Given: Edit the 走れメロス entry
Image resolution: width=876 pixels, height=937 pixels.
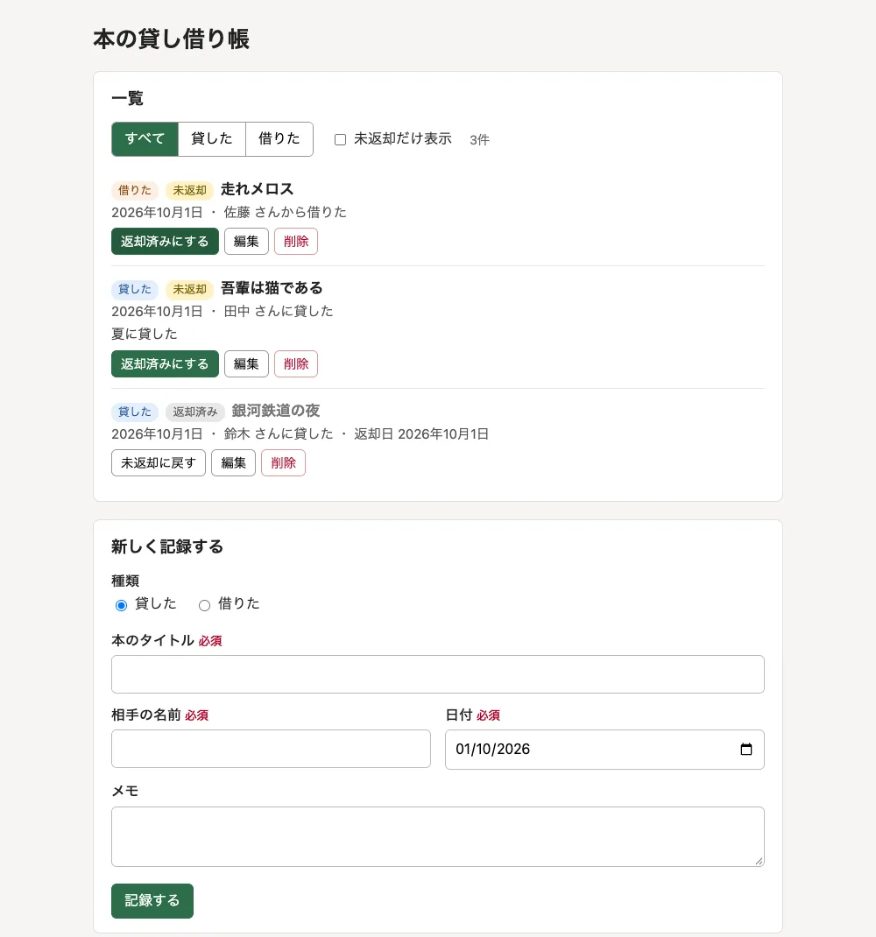Looking at the screenshot, I should tap(246, 241).
